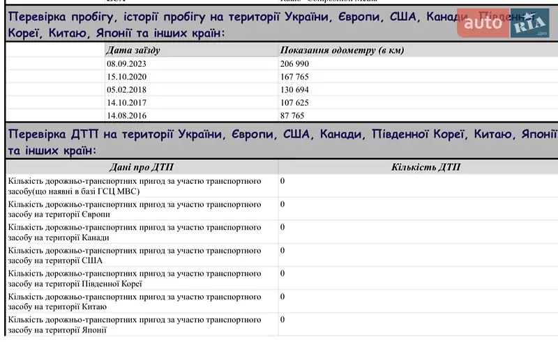
Task: Click the 0 count in Південної Кореї row
Action: click(x=282, y=273)
